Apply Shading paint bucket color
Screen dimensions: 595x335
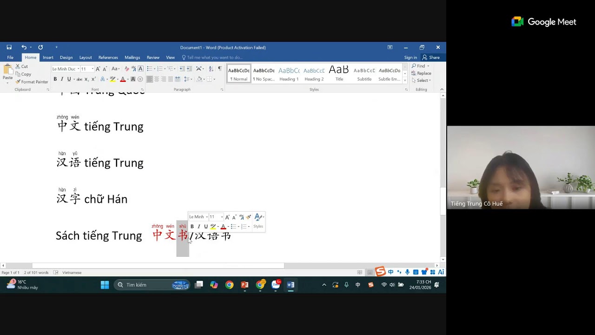tap(199, 79)
